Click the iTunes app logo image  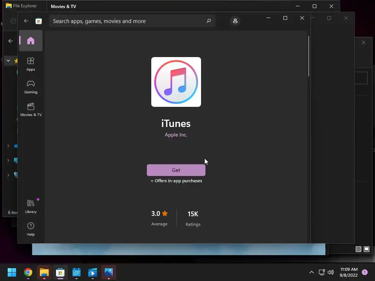tap(176, 82)
